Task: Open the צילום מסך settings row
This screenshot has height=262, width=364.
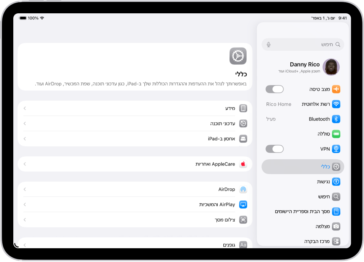Action: click(x=135, y=220)
